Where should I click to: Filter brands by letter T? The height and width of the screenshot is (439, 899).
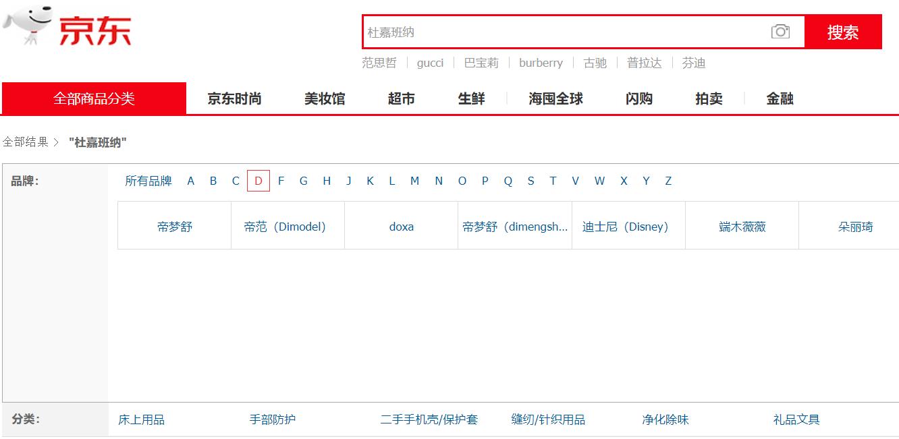tap(553, 181)
